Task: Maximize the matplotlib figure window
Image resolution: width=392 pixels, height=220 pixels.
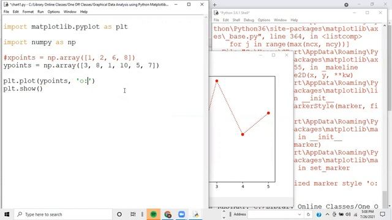Action: (x=274, y=55)
